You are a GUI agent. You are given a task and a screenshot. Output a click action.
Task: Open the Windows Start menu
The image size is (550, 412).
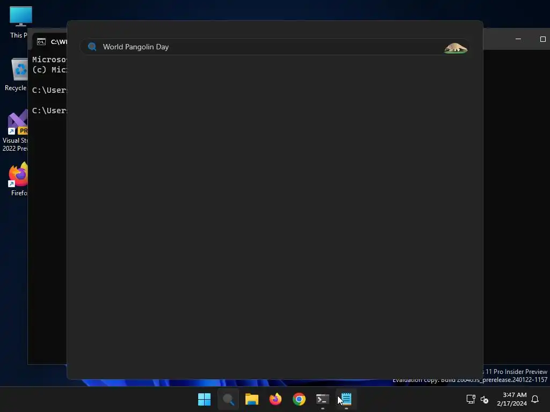204,399
